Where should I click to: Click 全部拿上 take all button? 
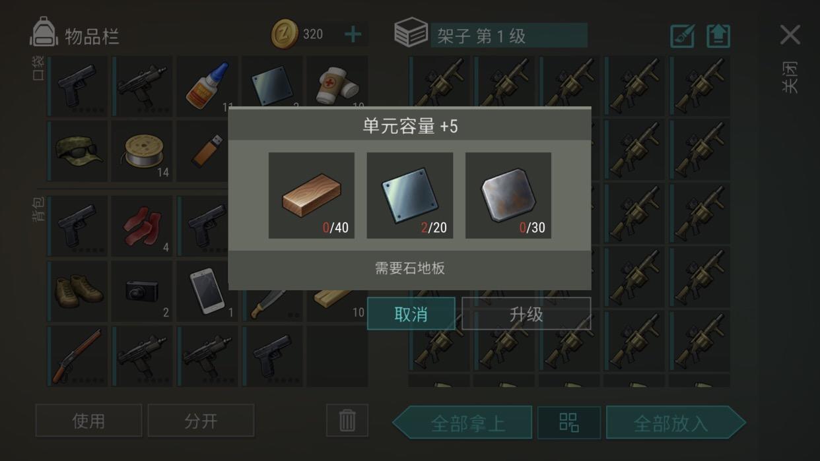(x=462, y=422)
